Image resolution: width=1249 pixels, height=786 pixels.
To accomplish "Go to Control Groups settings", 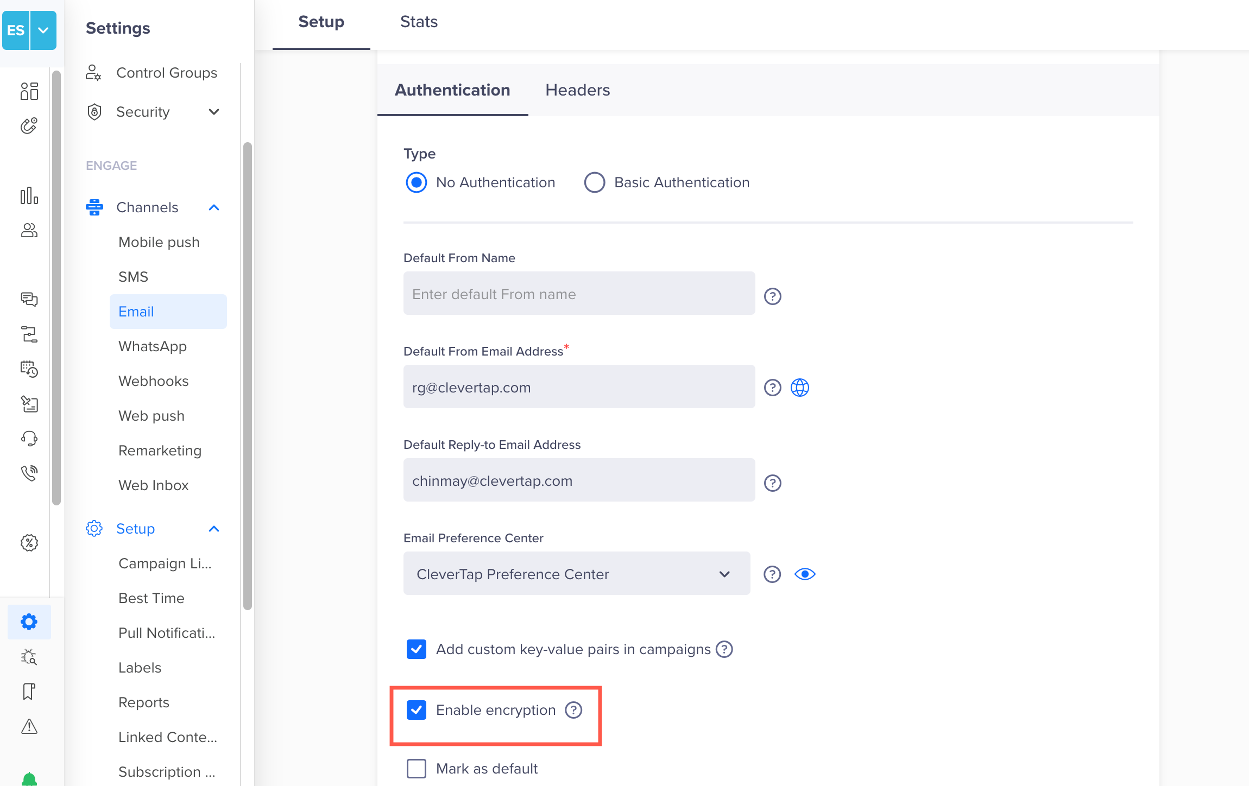I will (x=166, y=73).
